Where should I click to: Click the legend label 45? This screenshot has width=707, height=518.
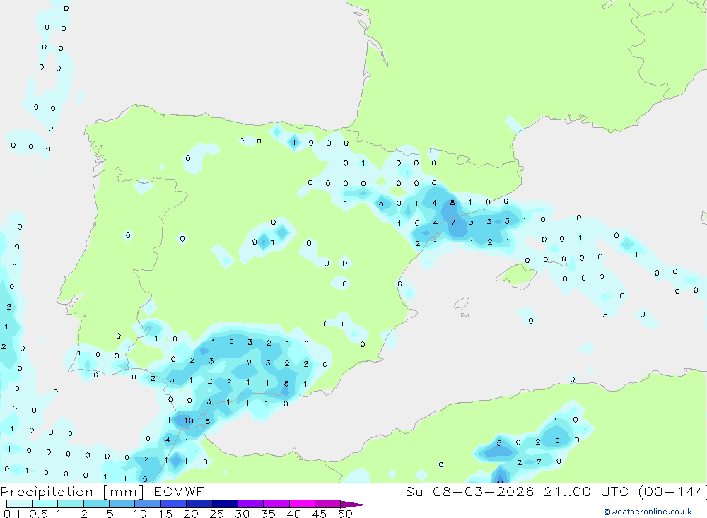[320, 514]
